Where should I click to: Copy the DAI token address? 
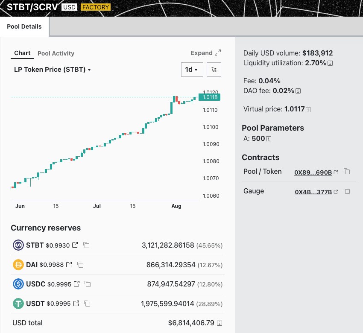(x=80, y=265)
